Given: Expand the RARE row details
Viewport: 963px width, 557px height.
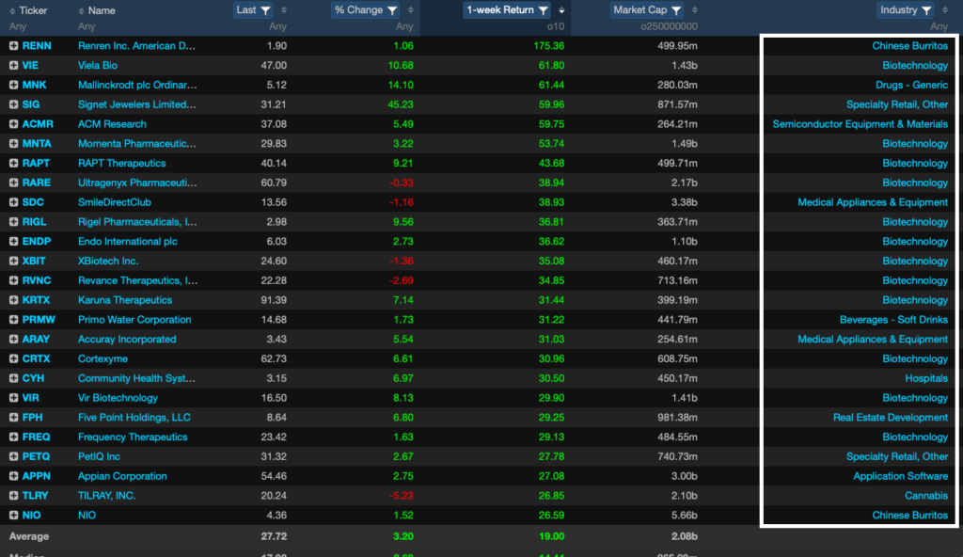Looking at the screenshot, I should tap(13, 183).
